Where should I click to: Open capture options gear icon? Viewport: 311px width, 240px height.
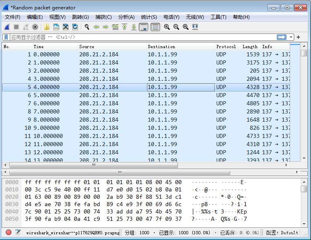point(35,27)
